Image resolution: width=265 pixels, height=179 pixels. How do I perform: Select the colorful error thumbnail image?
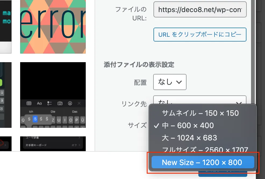(x=53, y=27)
